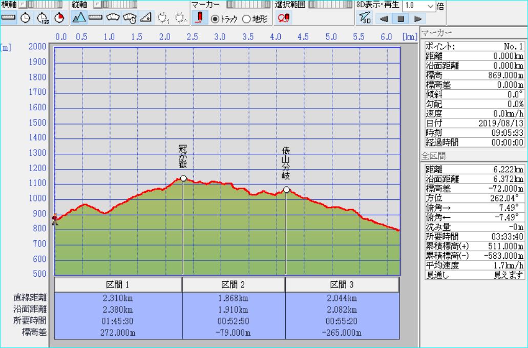Play the track in reverse
Screen dimensions: 528x348
[384, 19]
